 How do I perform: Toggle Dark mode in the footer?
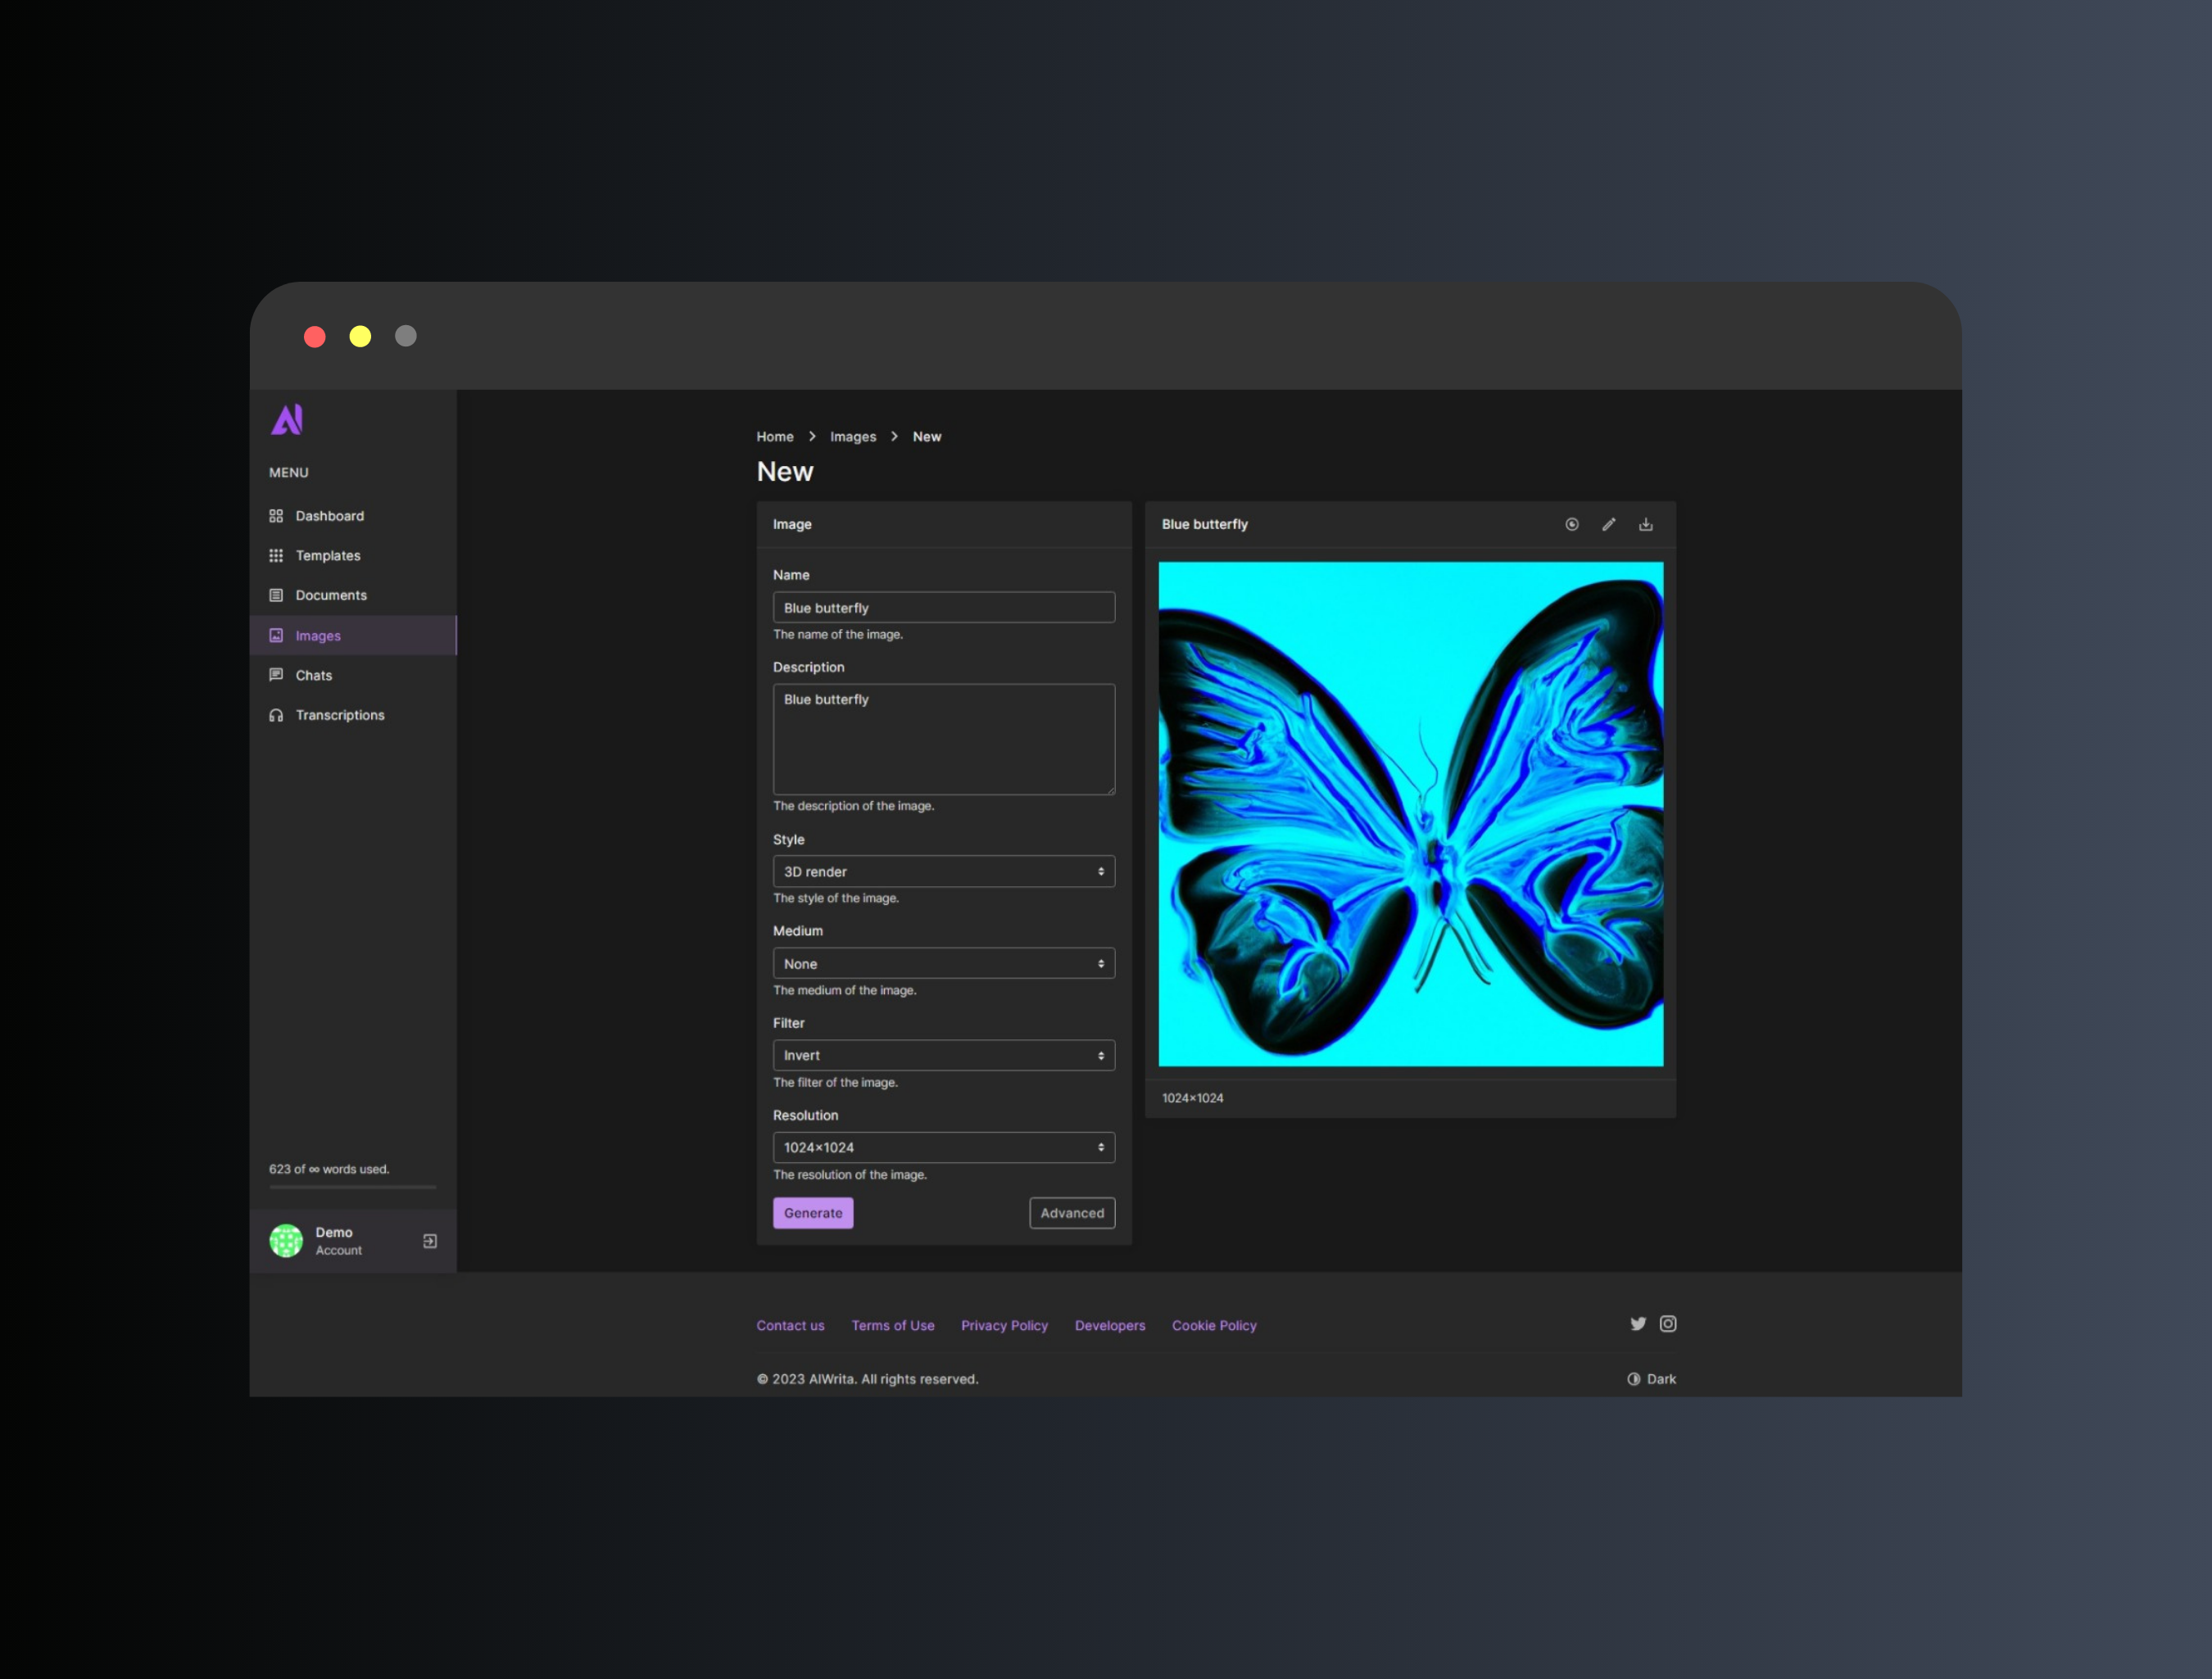tap(1651, 1378)
